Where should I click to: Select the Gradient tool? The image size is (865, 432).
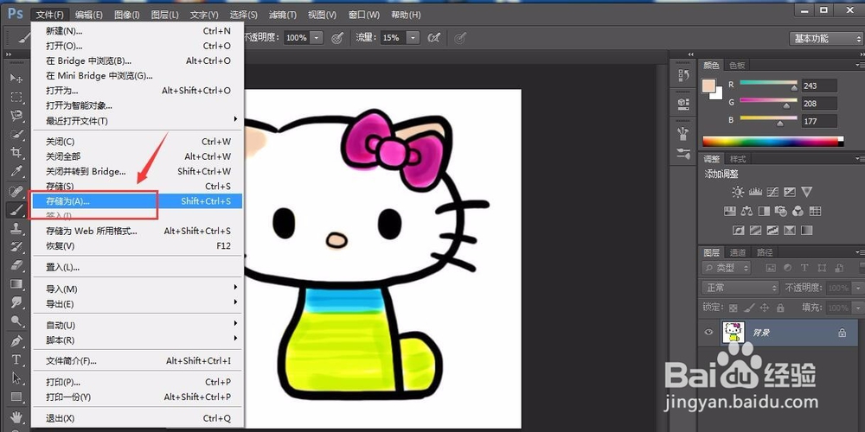(x=16, y=284)
